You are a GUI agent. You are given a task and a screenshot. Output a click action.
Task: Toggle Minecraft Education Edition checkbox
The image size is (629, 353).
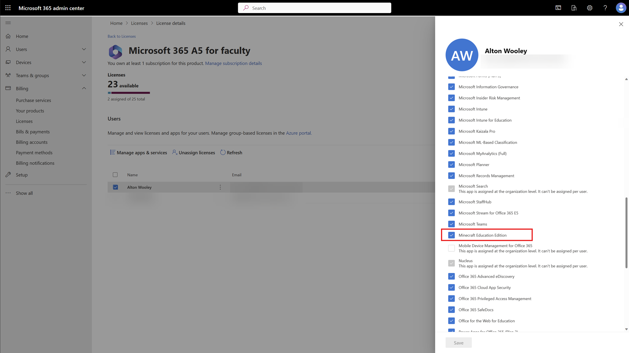(x=451, y=235)
